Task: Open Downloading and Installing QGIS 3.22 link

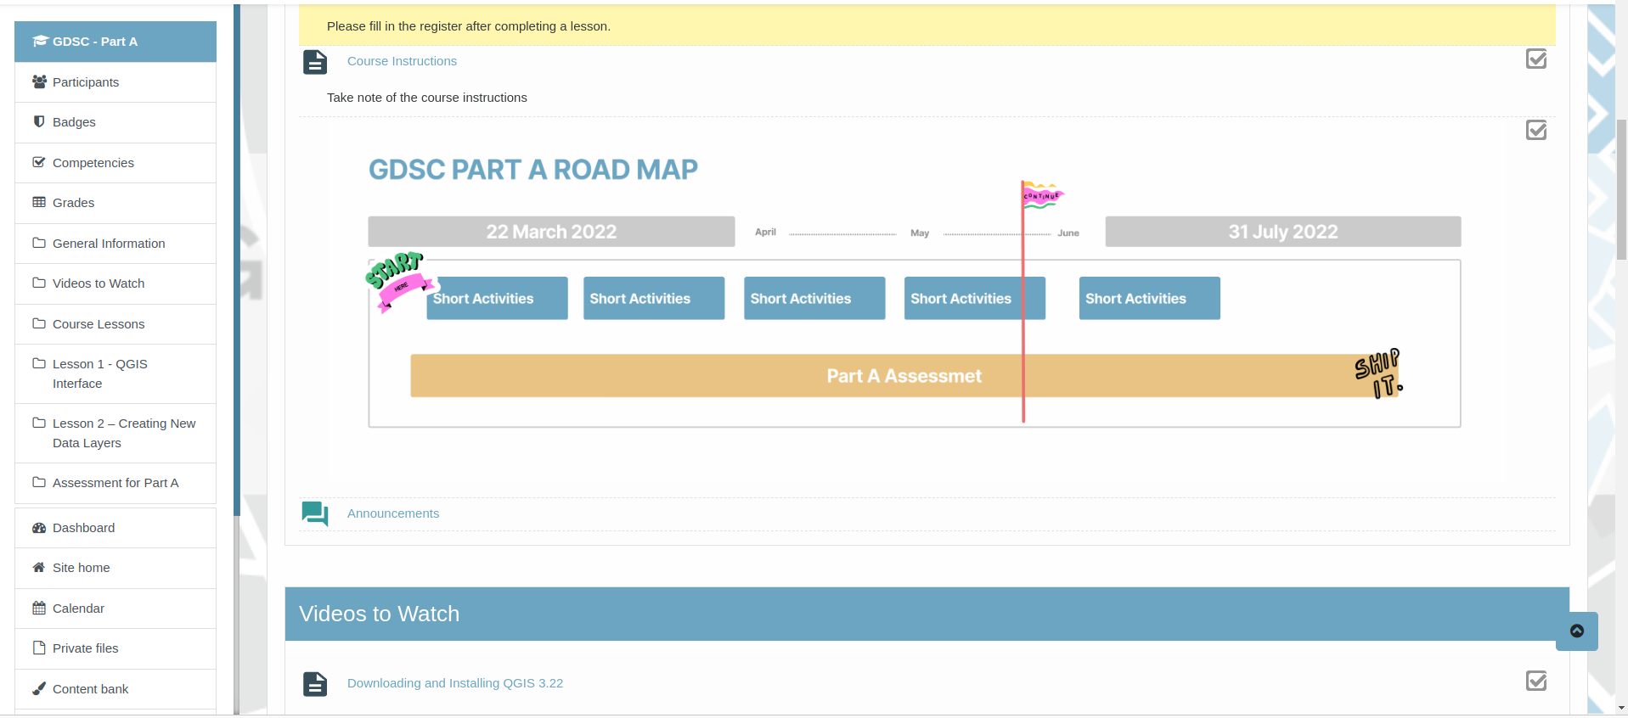Action: tap(454, 683)
